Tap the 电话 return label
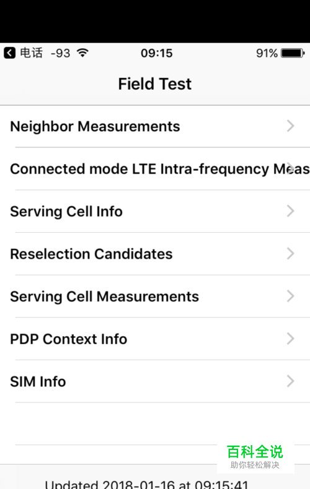This screenshot has width=310, height=489. (x=31, y=53)
